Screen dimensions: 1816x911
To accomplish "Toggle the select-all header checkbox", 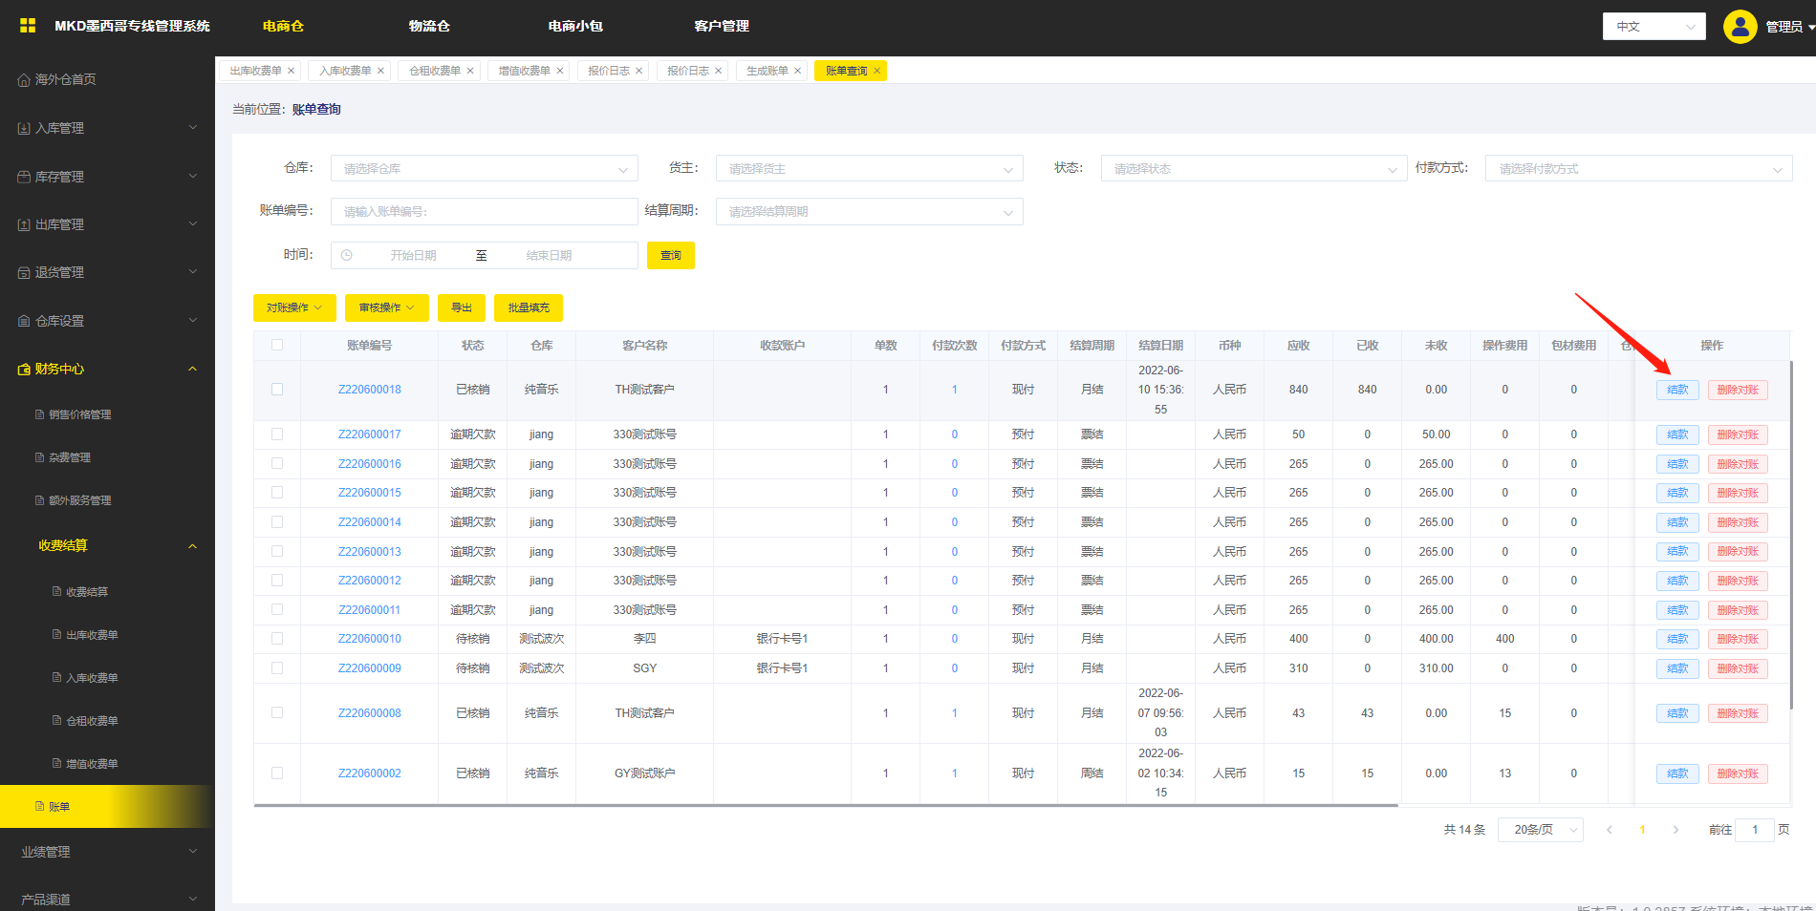I will (277, 346).
